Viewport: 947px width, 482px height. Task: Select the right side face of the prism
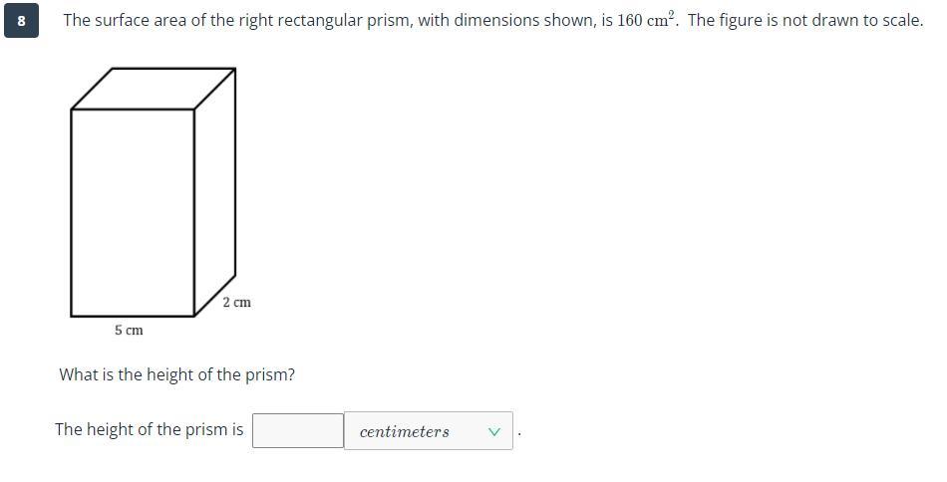coord(215,192)
